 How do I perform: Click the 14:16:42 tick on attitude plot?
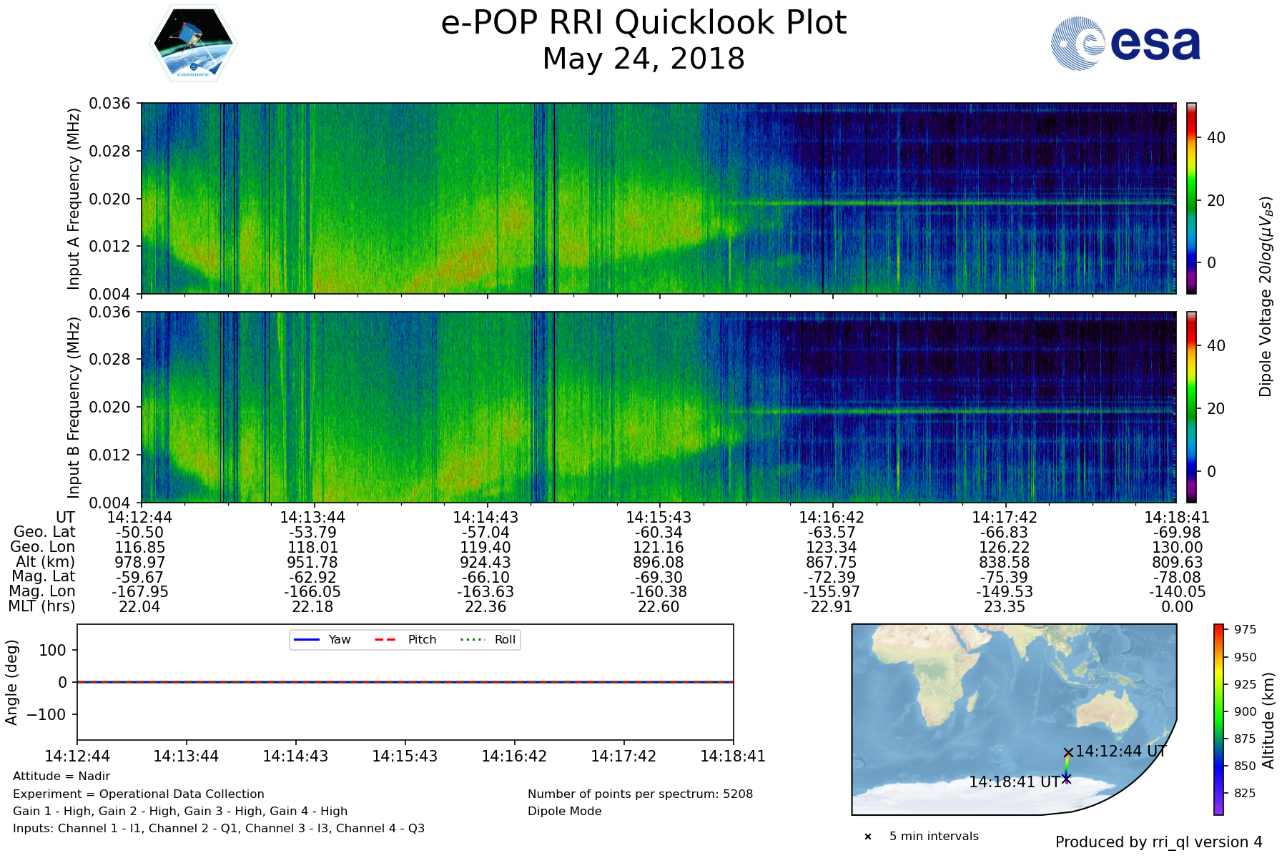[514, 756]
